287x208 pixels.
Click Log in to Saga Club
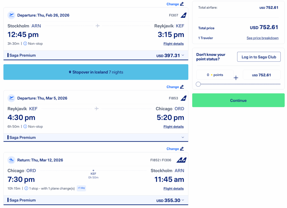pyautogui.click(x=259, y=57)
